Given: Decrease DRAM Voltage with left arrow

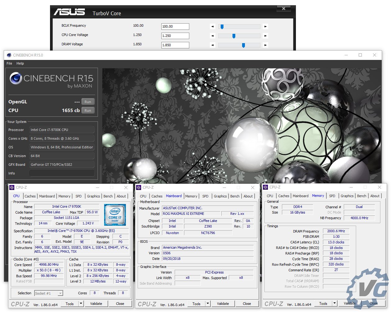Looking at the screenshot, I should (213, 45).
